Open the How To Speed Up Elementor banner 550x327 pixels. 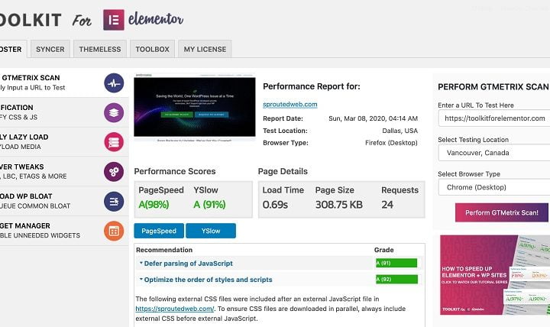495,275
